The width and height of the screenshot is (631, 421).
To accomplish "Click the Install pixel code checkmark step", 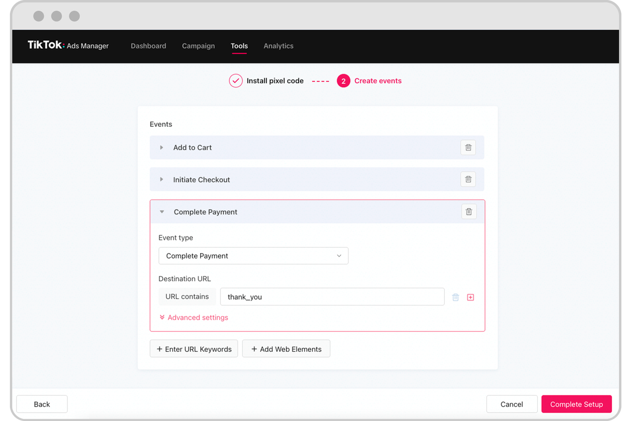I will click(236, 81).
